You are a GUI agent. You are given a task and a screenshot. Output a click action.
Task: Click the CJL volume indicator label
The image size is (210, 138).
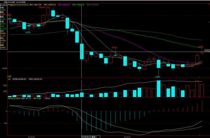(x=9, y=79)
